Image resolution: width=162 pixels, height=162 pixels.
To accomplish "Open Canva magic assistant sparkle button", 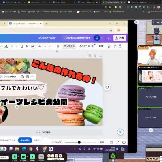I will coord(120,132).
